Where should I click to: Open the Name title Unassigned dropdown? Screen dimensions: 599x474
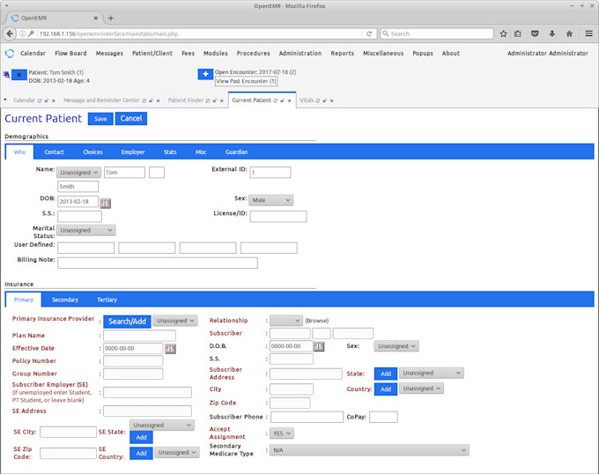click(78, 173)
